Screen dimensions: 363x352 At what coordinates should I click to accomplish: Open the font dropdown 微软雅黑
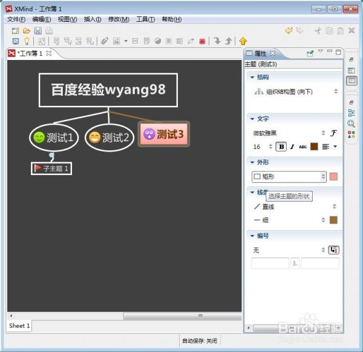tap(289, 133)
